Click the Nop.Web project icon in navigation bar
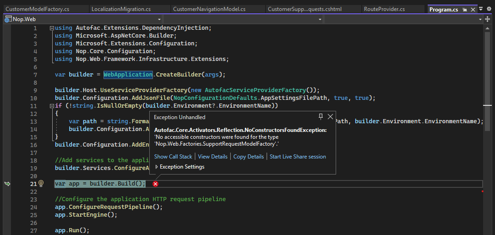The width and height of the screenshot is (495, 235). click(8, 20)
